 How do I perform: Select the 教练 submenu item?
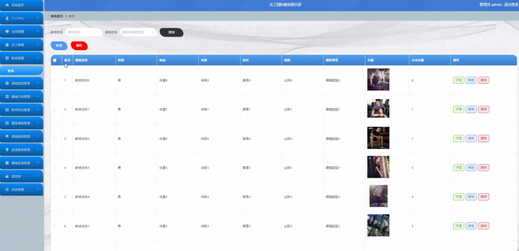point(21,71)
